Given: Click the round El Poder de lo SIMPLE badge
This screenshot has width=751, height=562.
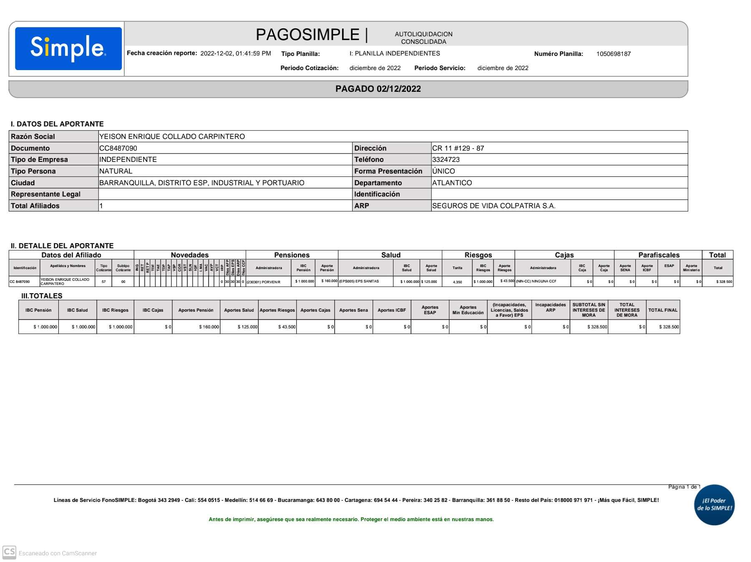Looking at the screenshot, I should (x=714, y=504).
